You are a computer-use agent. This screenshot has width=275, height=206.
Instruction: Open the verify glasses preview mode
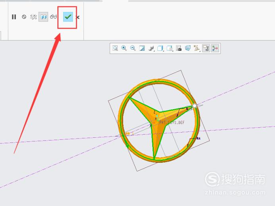54,17
